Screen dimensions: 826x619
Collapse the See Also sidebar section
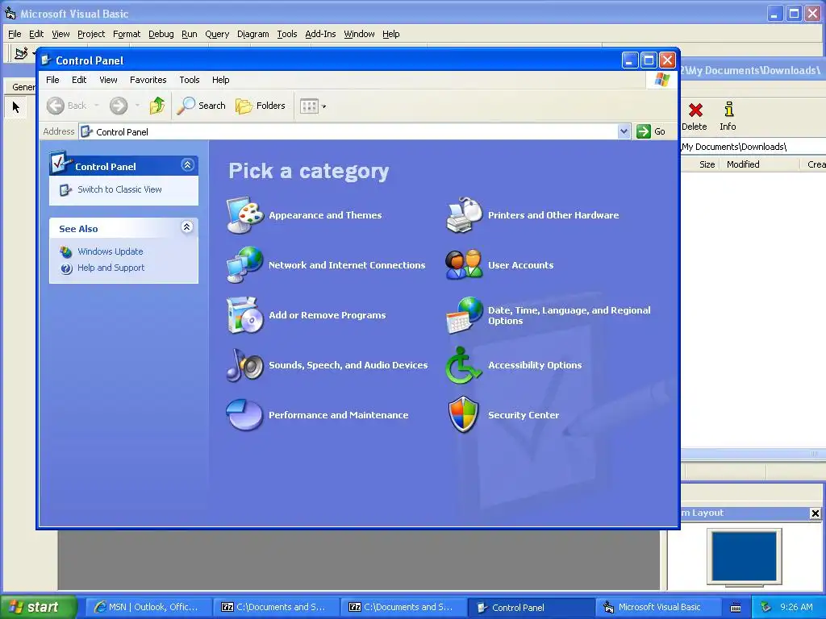point(187,227)
